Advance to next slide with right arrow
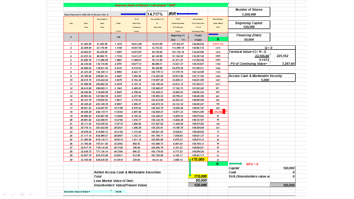354x199 pixels. [31, 194]
